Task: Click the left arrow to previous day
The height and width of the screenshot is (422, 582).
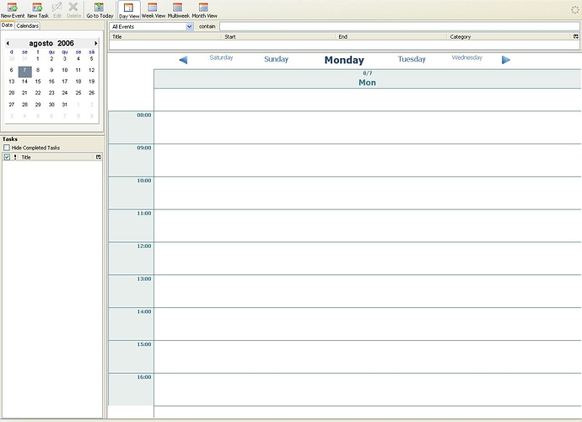Action: pyautogui.click(x=183, y=60)
